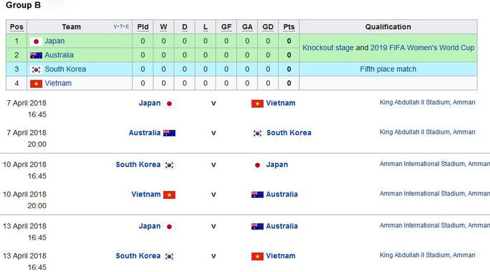The width and height of the screenshot is (490, 272).
Task: Click Japan's flag in the standings table
Action: (x=36, y=41)
